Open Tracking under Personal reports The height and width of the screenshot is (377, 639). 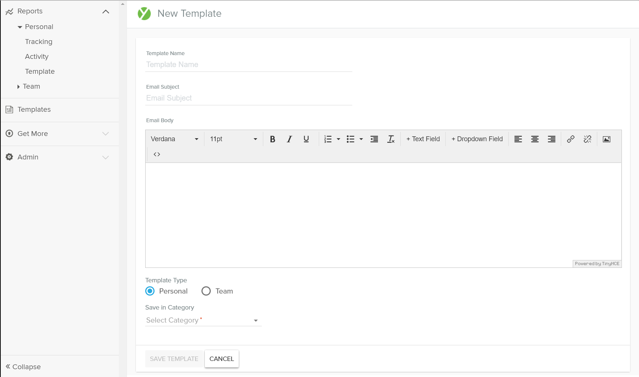[39, 42]
